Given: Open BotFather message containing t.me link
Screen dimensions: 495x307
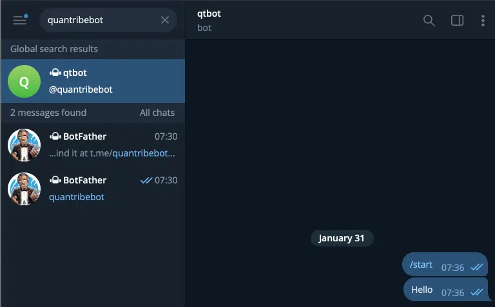Looking at the screenshot, I should pyautogui.click(x=112, y=145).
